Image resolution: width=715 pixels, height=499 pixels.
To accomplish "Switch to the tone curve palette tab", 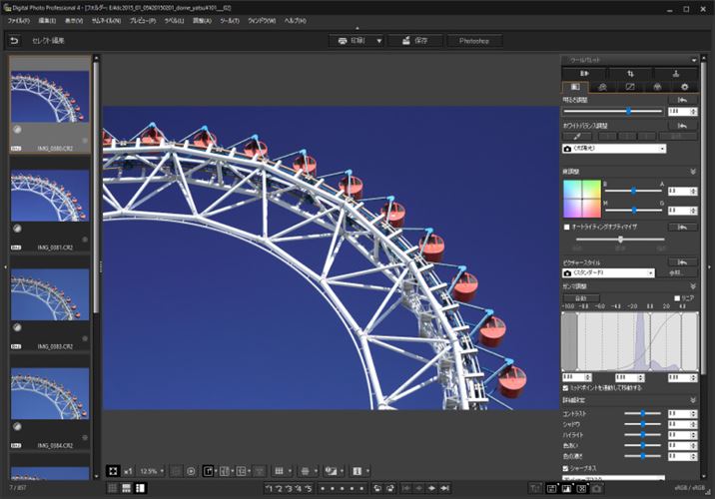I will click(630, 87).
